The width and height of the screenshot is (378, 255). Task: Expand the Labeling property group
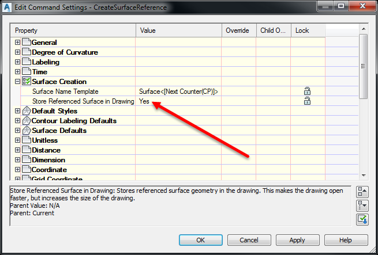pos(17,62)
